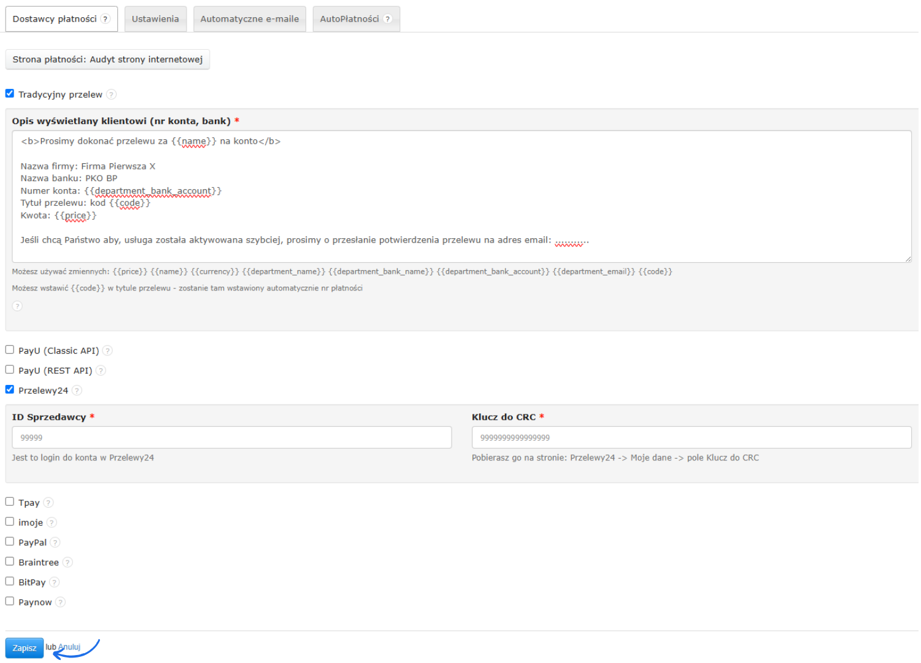The width and height of the screenshot is (921, 663).
Task: Click the imoje label text
Action: (31, 522)
